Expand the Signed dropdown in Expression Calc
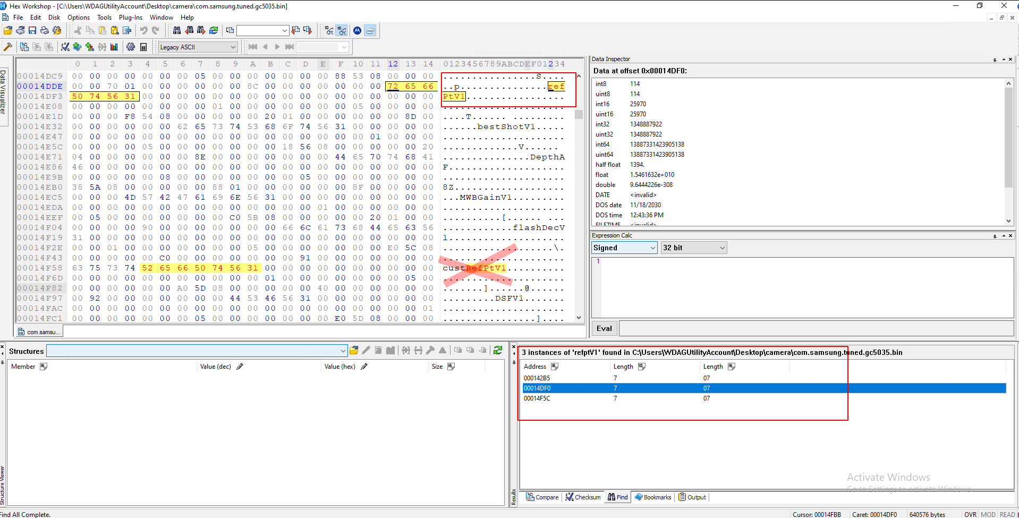1019x518 pixels. click(625, 248)
